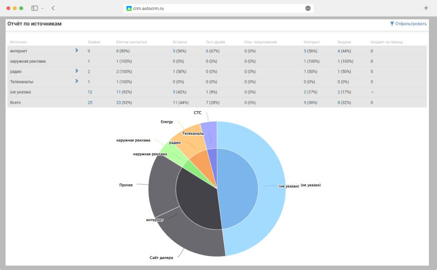Image resolution: width=437 pixels, height=270 pixels.
Task: Open total traffic value 25 in Всего row
Action: click(x=90, y=102)
